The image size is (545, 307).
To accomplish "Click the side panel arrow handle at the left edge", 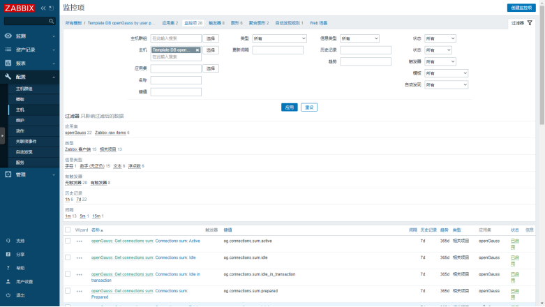I will (x=2, y=136).
